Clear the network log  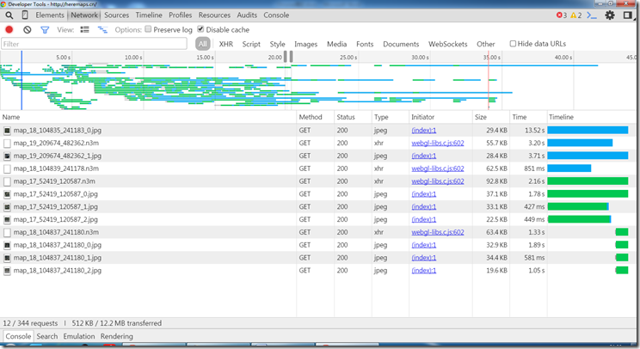click(x=28, y=30)
